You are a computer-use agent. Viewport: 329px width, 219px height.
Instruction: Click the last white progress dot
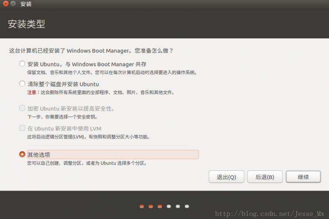coord(187,206)
